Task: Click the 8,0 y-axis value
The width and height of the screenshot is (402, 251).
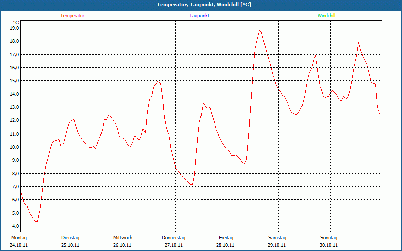Action: pos(16,173)
